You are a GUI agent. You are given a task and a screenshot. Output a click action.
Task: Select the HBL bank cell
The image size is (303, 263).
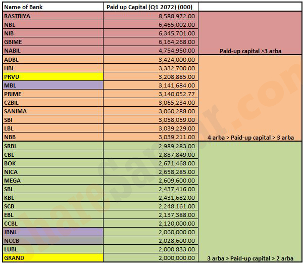[x=53, y=68]
